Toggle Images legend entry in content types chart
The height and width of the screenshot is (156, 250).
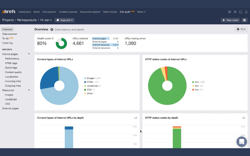[92, 78]
